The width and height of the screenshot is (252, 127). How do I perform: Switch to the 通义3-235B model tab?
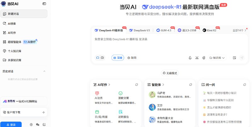[x=187, y=30]
